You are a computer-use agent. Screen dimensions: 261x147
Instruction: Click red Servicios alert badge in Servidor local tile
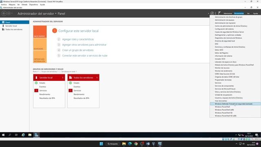(x=36, y=91)
